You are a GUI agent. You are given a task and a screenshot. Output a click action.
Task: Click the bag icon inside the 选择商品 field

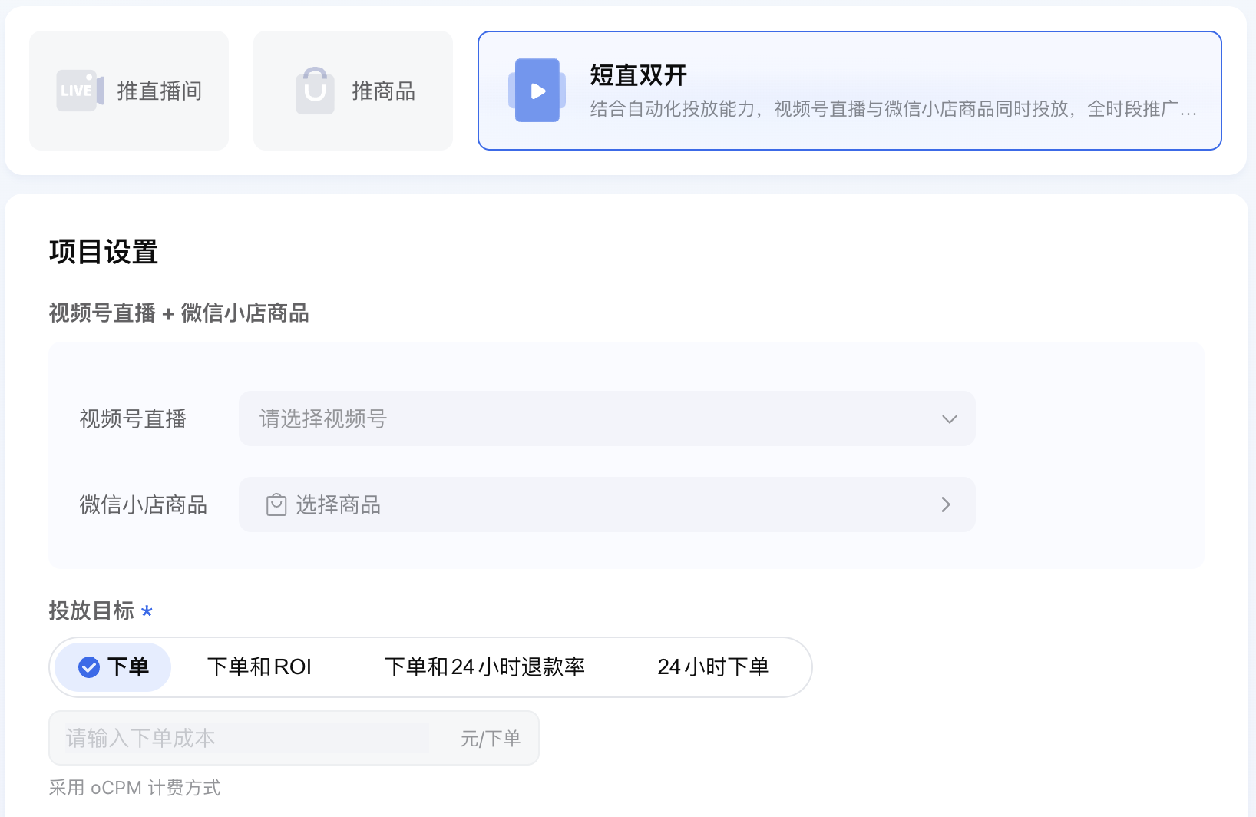click(276, 504)
